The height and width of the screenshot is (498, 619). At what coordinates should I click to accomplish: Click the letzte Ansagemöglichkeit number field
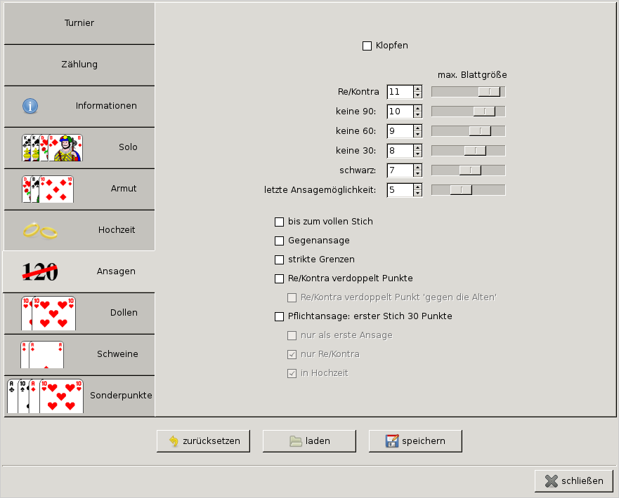click(x=399, y=190)
